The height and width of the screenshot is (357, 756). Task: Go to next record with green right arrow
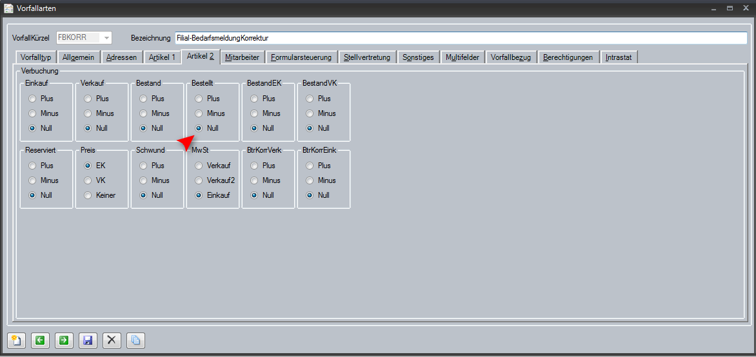click(x=64, y=340)
